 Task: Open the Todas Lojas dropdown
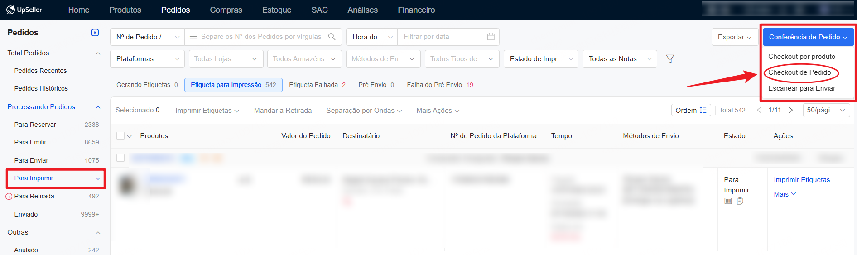click(225, 59)
